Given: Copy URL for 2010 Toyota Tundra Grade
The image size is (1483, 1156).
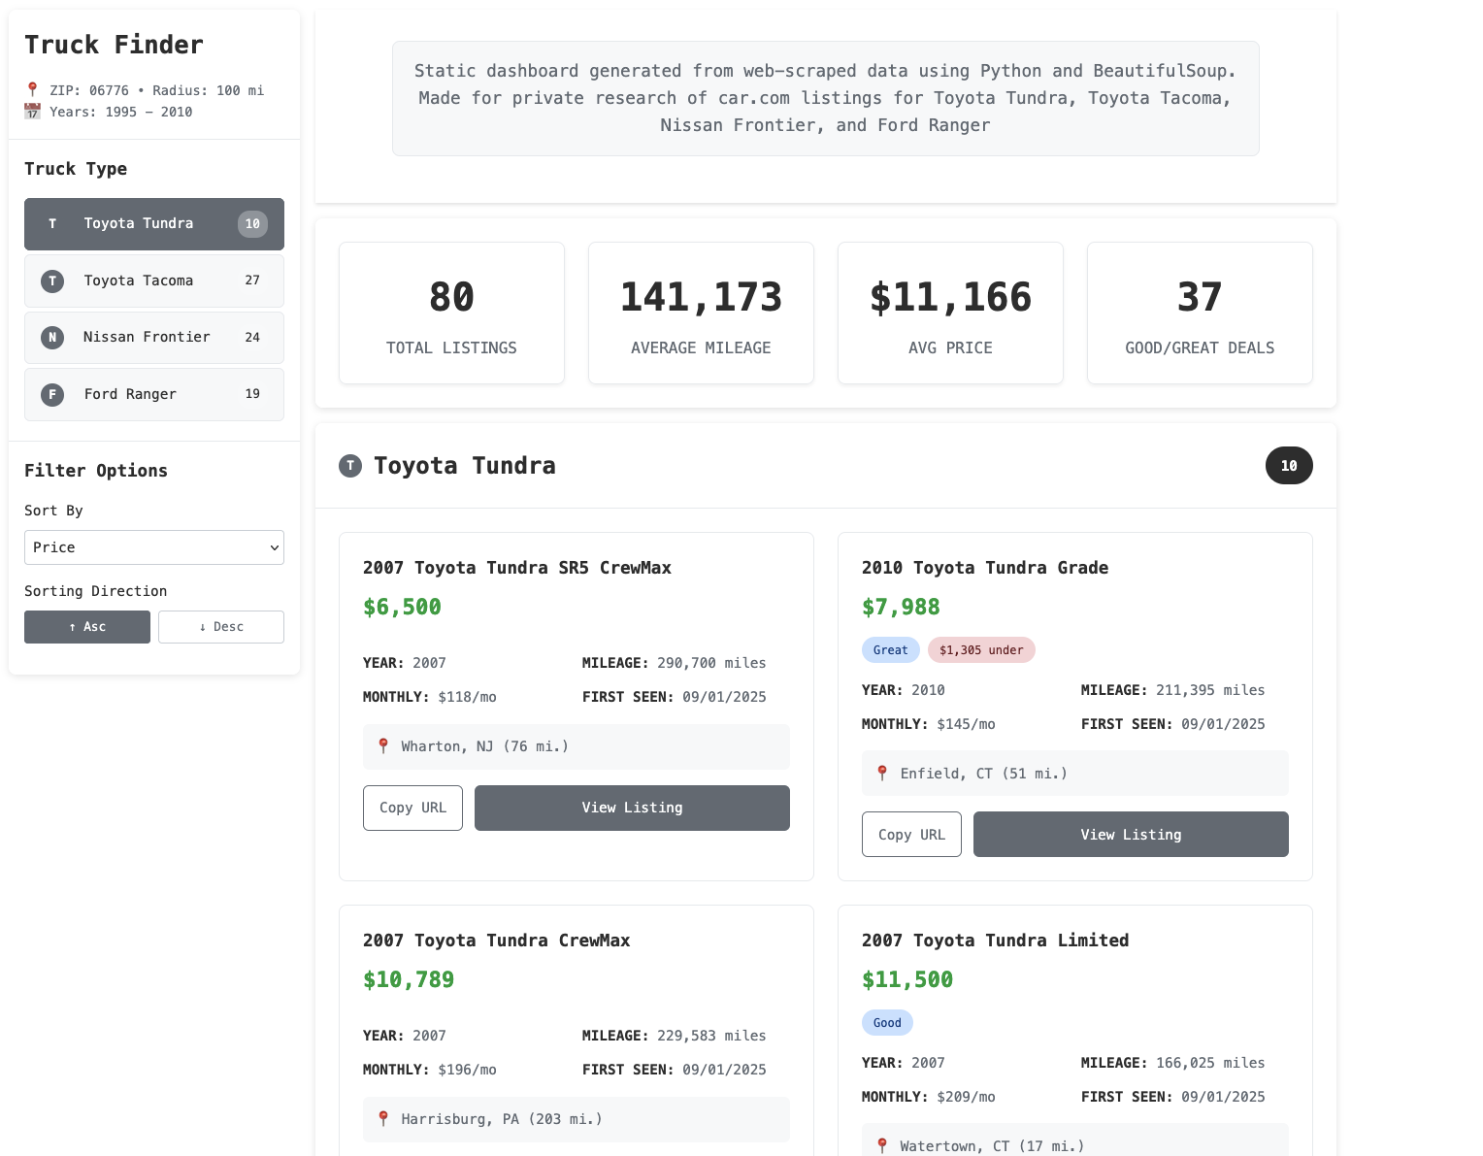Looking at the screenshot, I should point(911,835).
